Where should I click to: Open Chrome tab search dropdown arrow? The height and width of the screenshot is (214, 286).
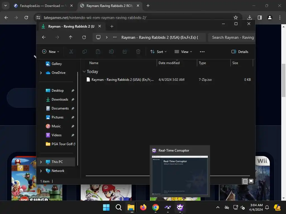click(x=6, y=6)
